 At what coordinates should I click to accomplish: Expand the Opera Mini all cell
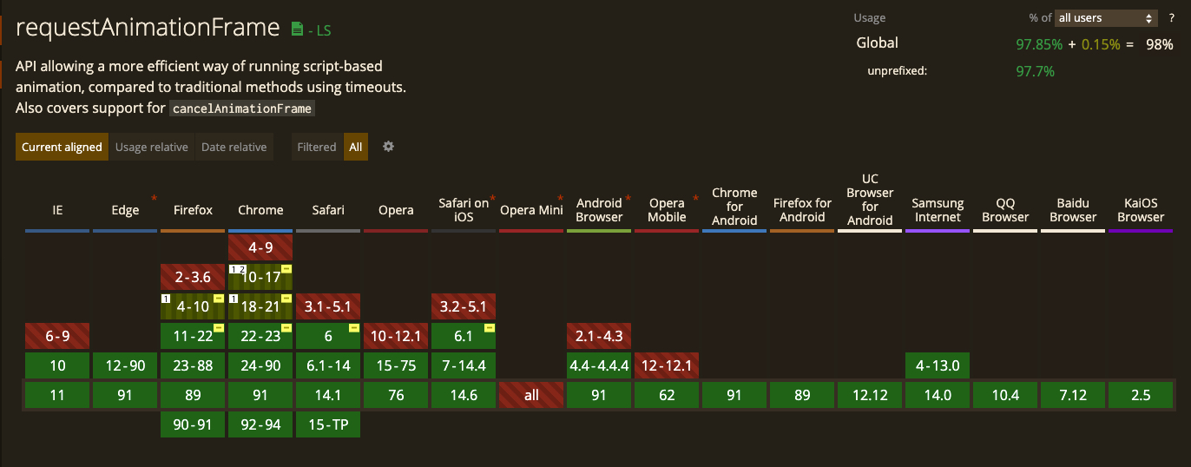(x=531, y=395)
